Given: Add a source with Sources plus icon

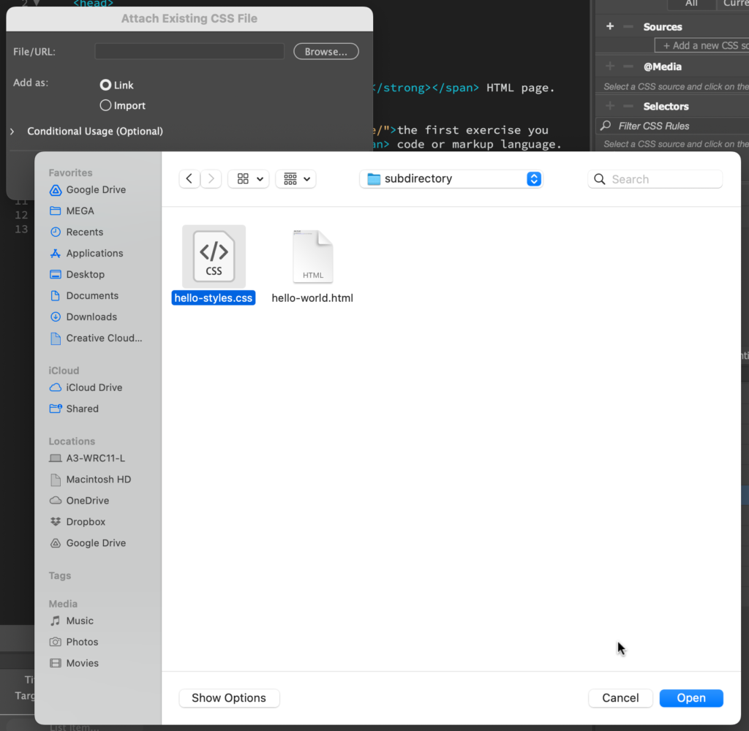Looking at the screenshot, I should (610, 27).
